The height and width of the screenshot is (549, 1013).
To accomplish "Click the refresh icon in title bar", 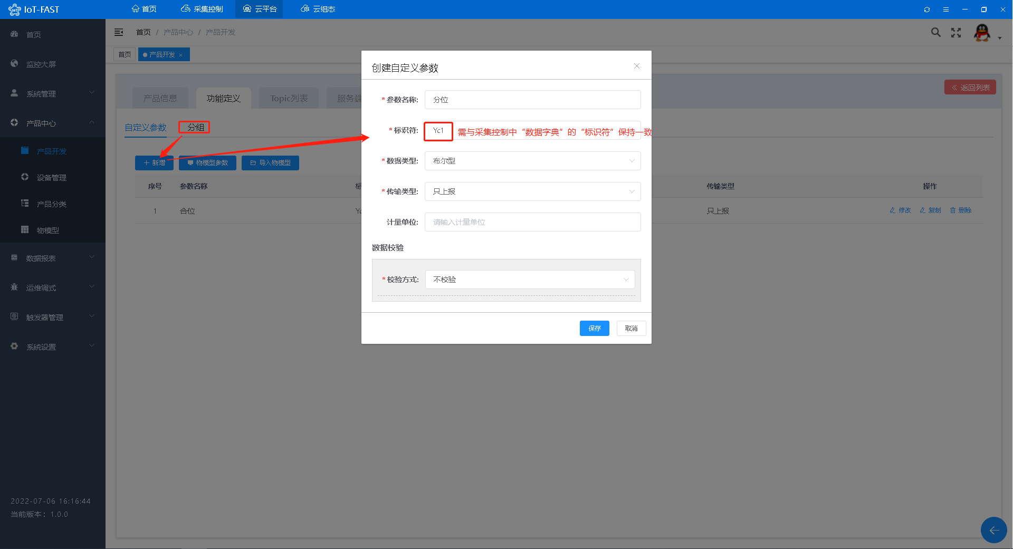I will pyautogui.click(x=927, y=9).
